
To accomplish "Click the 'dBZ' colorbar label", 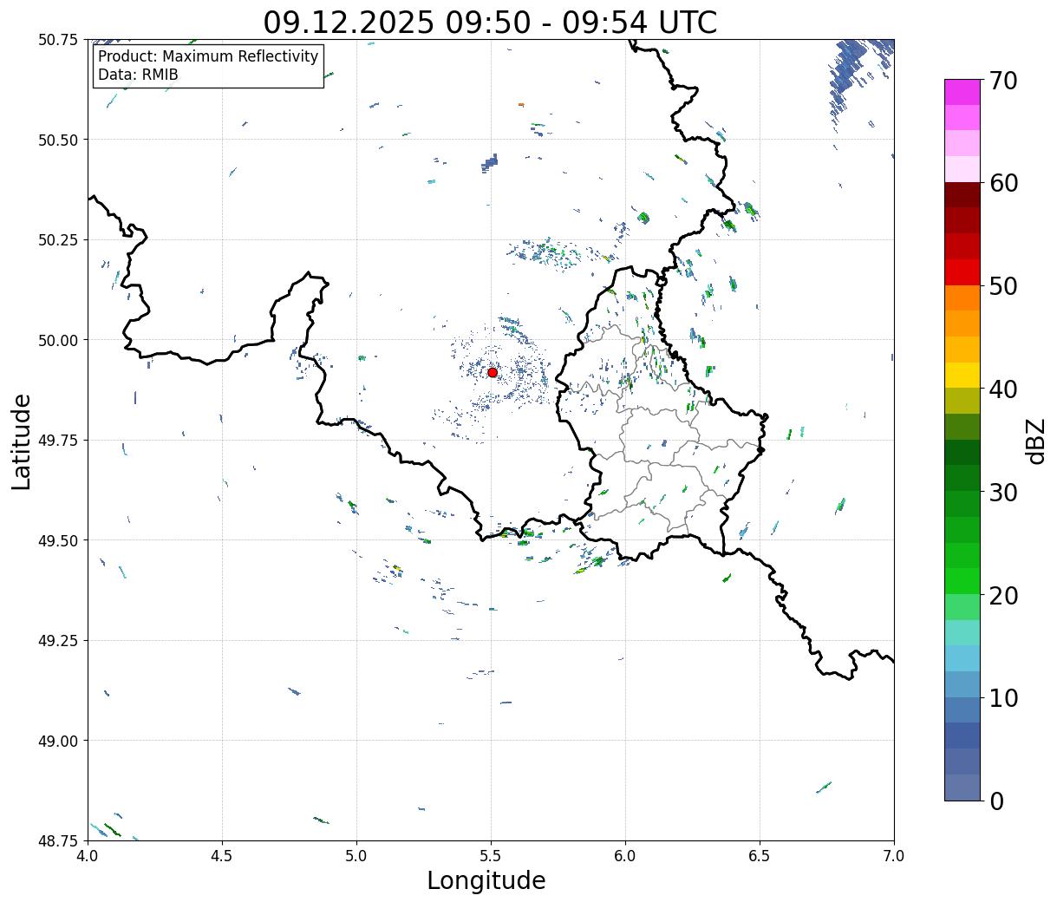I will 1035,441.
